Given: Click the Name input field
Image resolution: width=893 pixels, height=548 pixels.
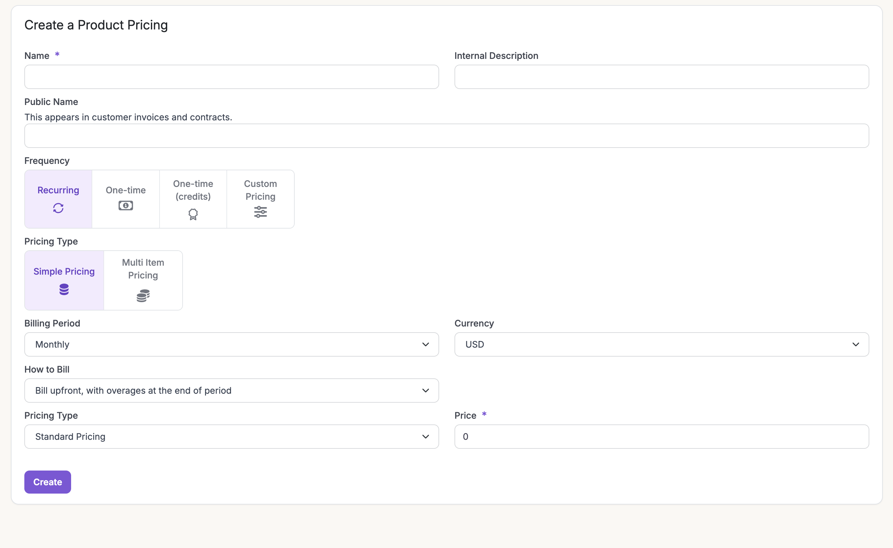Looking at the screenshot, I should [x=231, y=77].
